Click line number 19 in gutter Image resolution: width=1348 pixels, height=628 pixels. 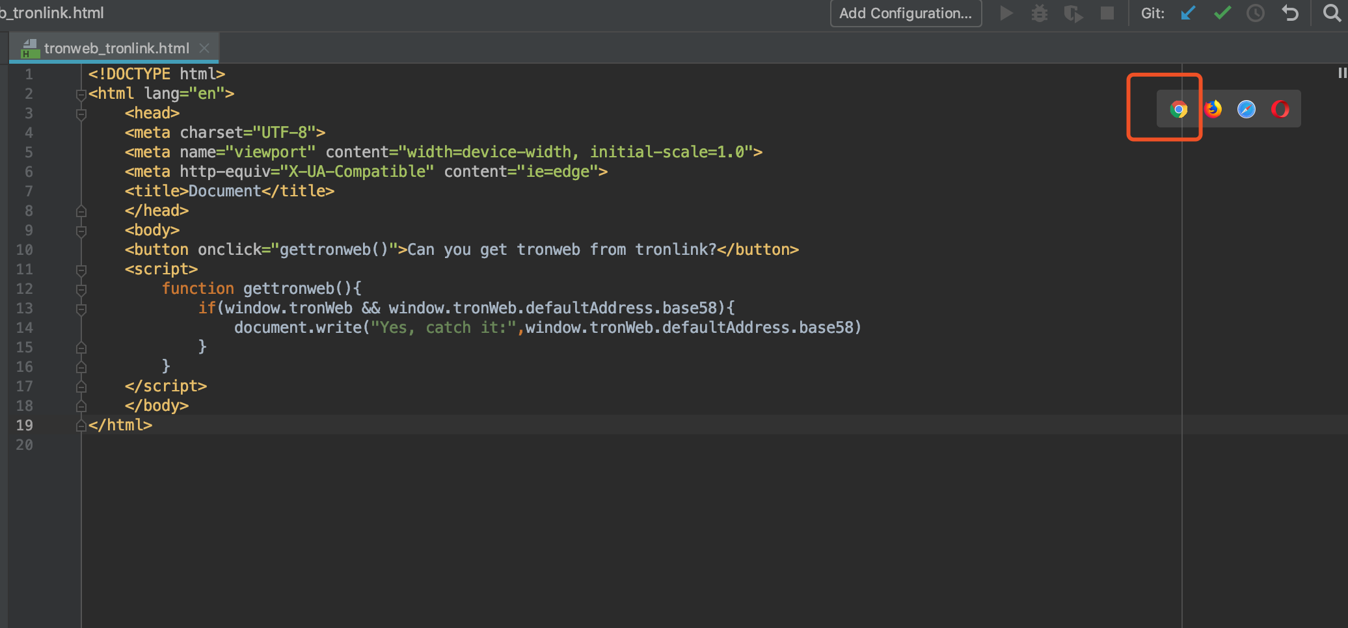point(25,425)
